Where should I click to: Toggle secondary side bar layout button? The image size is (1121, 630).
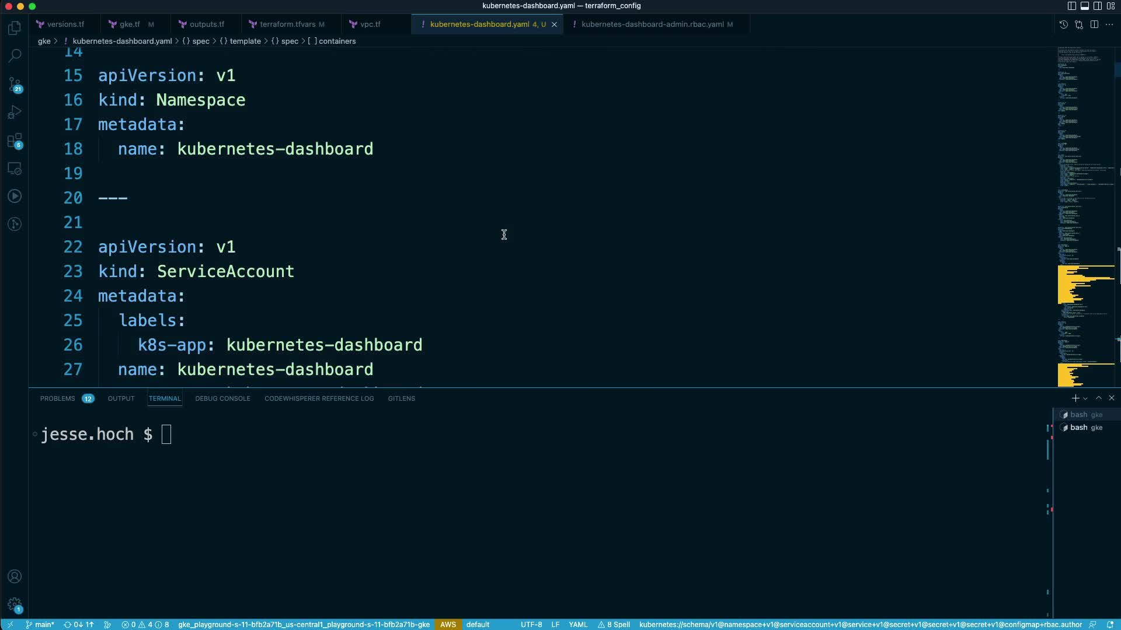tap(1097, 6)
